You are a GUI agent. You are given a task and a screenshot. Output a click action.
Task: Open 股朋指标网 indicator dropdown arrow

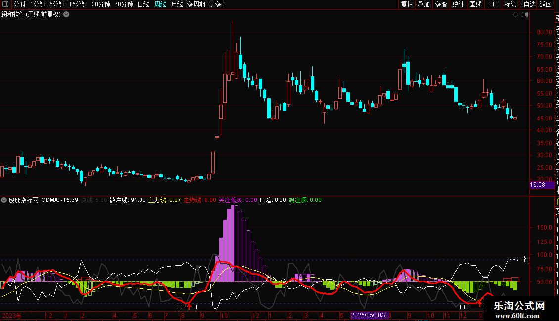4,200
